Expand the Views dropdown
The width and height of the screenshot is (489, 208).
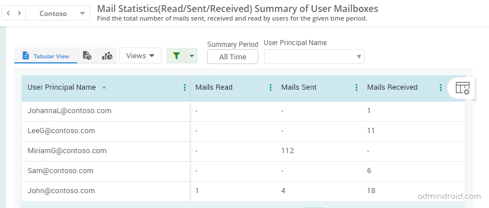point(140,56)
